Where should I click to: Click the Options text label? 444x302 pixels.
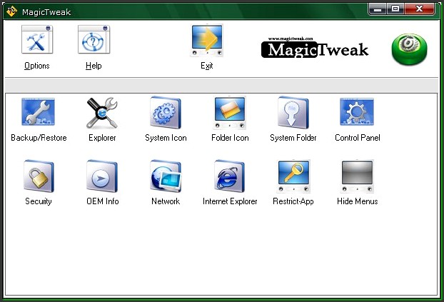(37, 66)
